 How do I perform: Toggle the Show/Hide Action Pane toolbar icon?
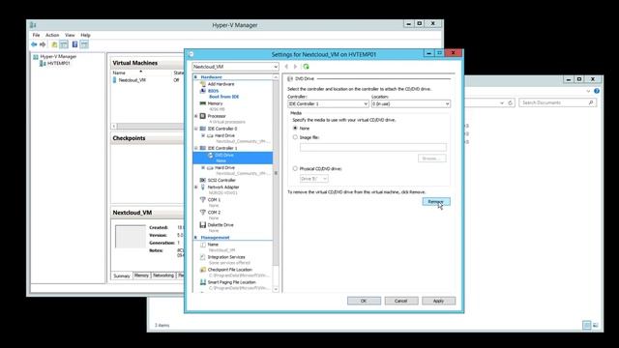(84, 44)
